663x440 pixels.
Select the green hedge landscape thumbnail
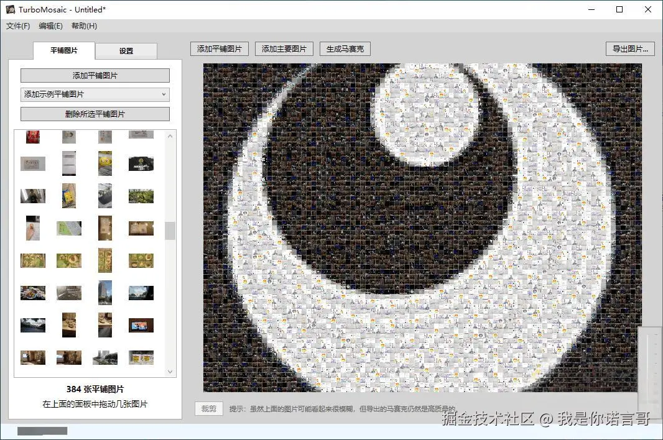pyautogui.click(x=141, y=196)
